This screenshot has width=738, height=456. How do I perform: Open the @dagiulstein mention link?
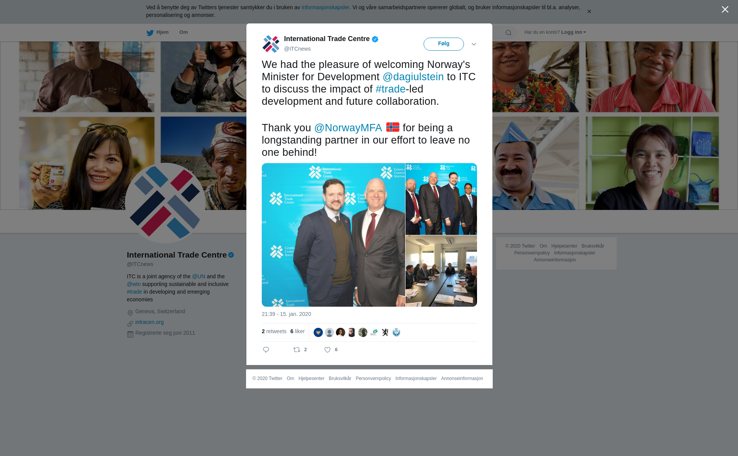click(x=413, y=77)
